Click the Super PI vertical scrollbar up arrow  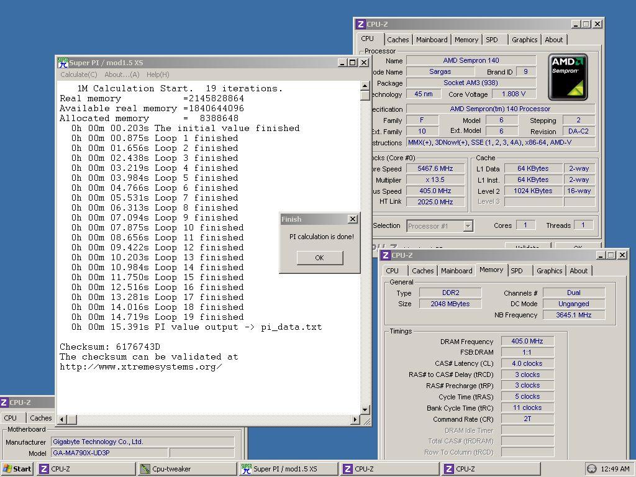coord(365,86)
